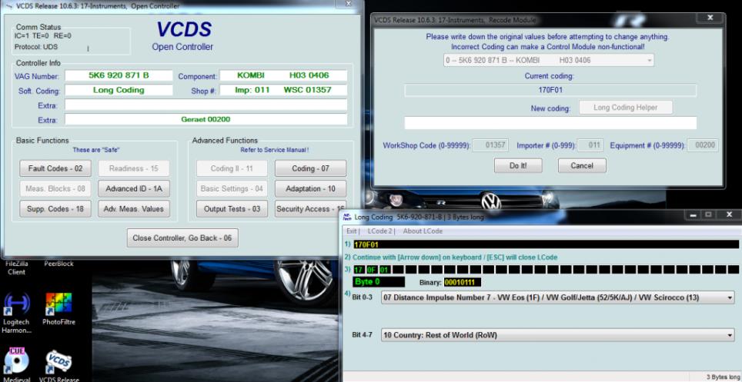
Task: Click Close Controller, Go Back - 06
Action: (182, 238)
